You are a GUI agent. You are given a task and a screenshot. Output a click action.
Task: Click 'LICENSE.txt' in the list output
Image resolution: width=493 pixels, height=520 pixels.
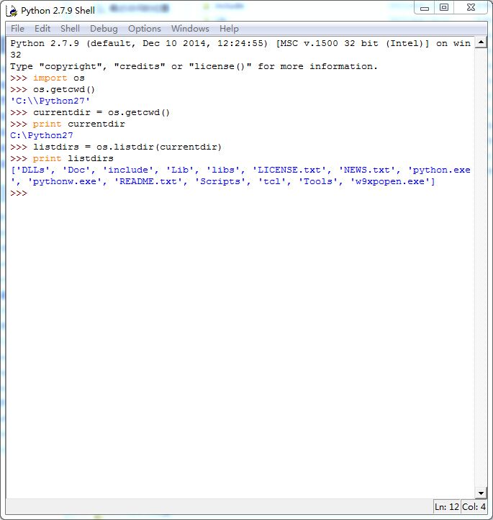289,170
